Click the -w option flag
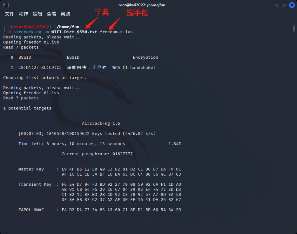The height and width of the screenshot is (234, 297). point(46,32)
